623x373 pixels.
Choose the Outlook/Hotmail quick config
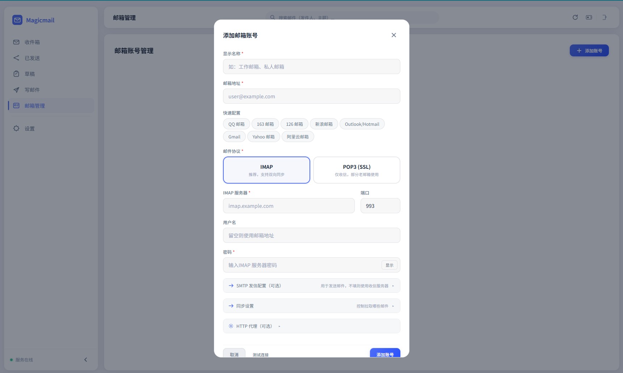click(362, 124)
